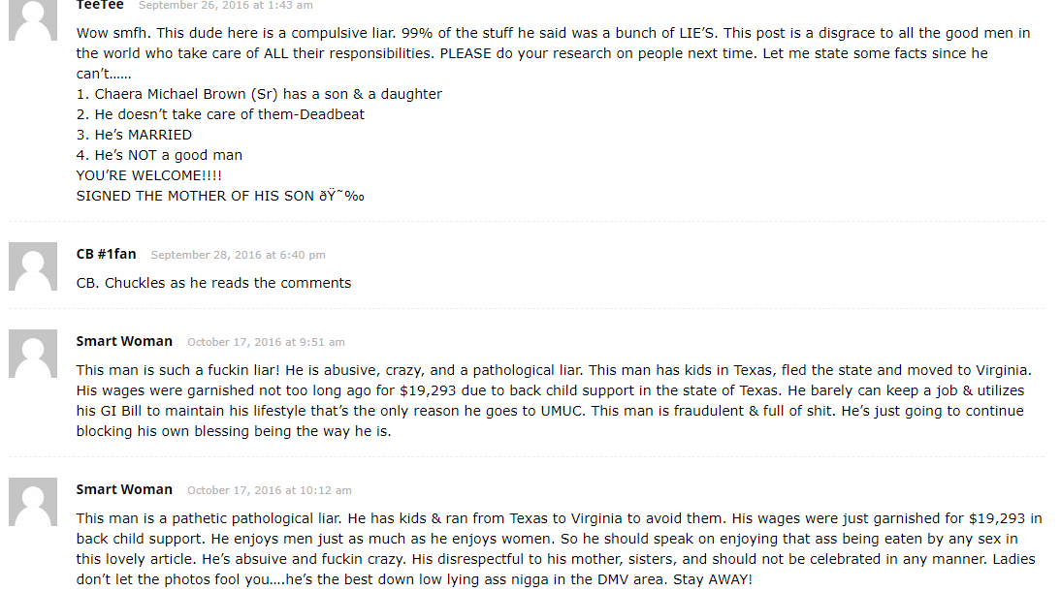The image size is (1061, 591).
Task: Open the September 26, 2016 timestamp
Action: (x=226, y=6)
